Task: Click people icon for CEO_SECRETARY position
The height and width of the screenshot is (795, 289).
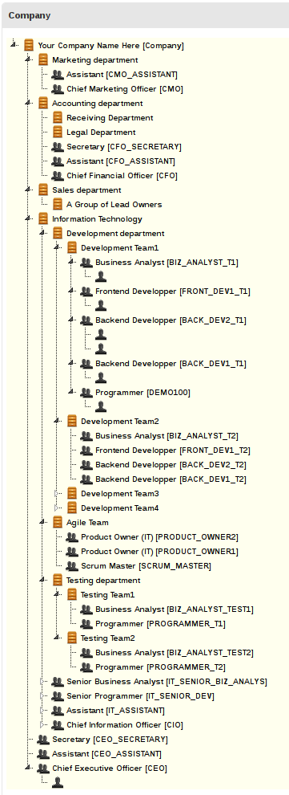Action: [43, 740]
